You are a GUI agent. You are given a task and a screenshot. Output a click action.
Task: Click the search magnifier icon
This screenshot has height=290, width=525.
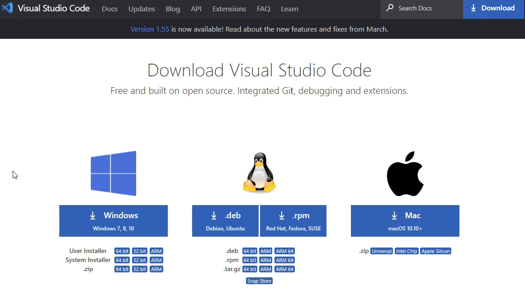point(390,8)
